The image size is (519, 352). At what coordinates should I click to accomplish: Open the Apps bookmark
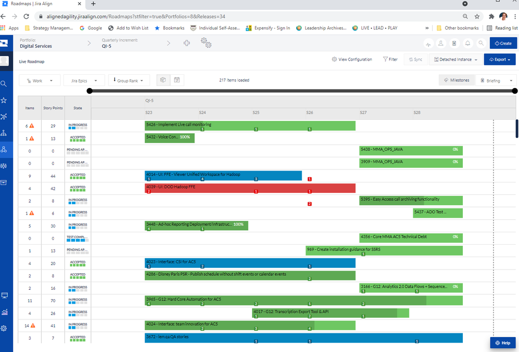(x=10, y=28)
